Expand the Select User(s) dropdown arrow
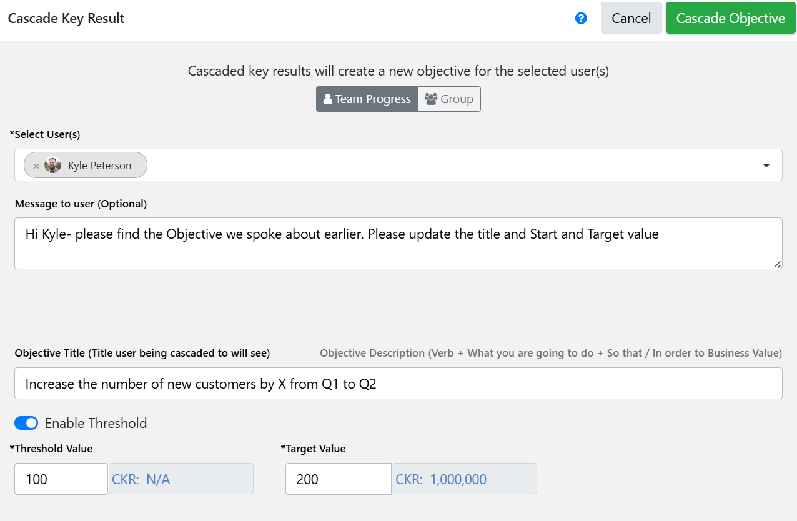This screenshot has height=521, width=797. (766, 166)
